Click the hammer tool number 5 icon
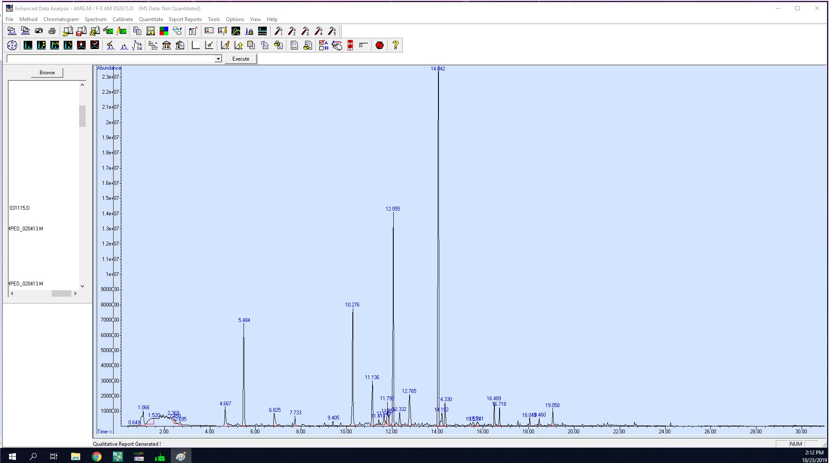830x463 pixels. tap(332, 31)
